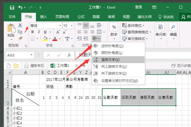This screenshot has width=191, height=127.
Task: Select 竖排文字(V) vertical text option
Action: coord(118,60)
